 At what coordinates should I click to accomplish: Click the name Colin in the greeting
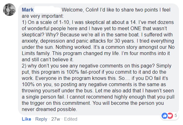click(x=92, y=10)
